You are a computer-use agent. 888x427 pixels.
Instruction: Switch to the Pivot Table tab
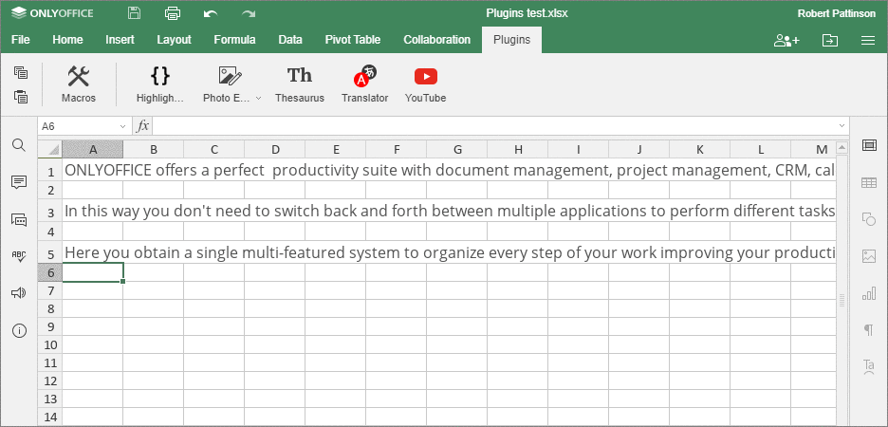click(352, 40)
